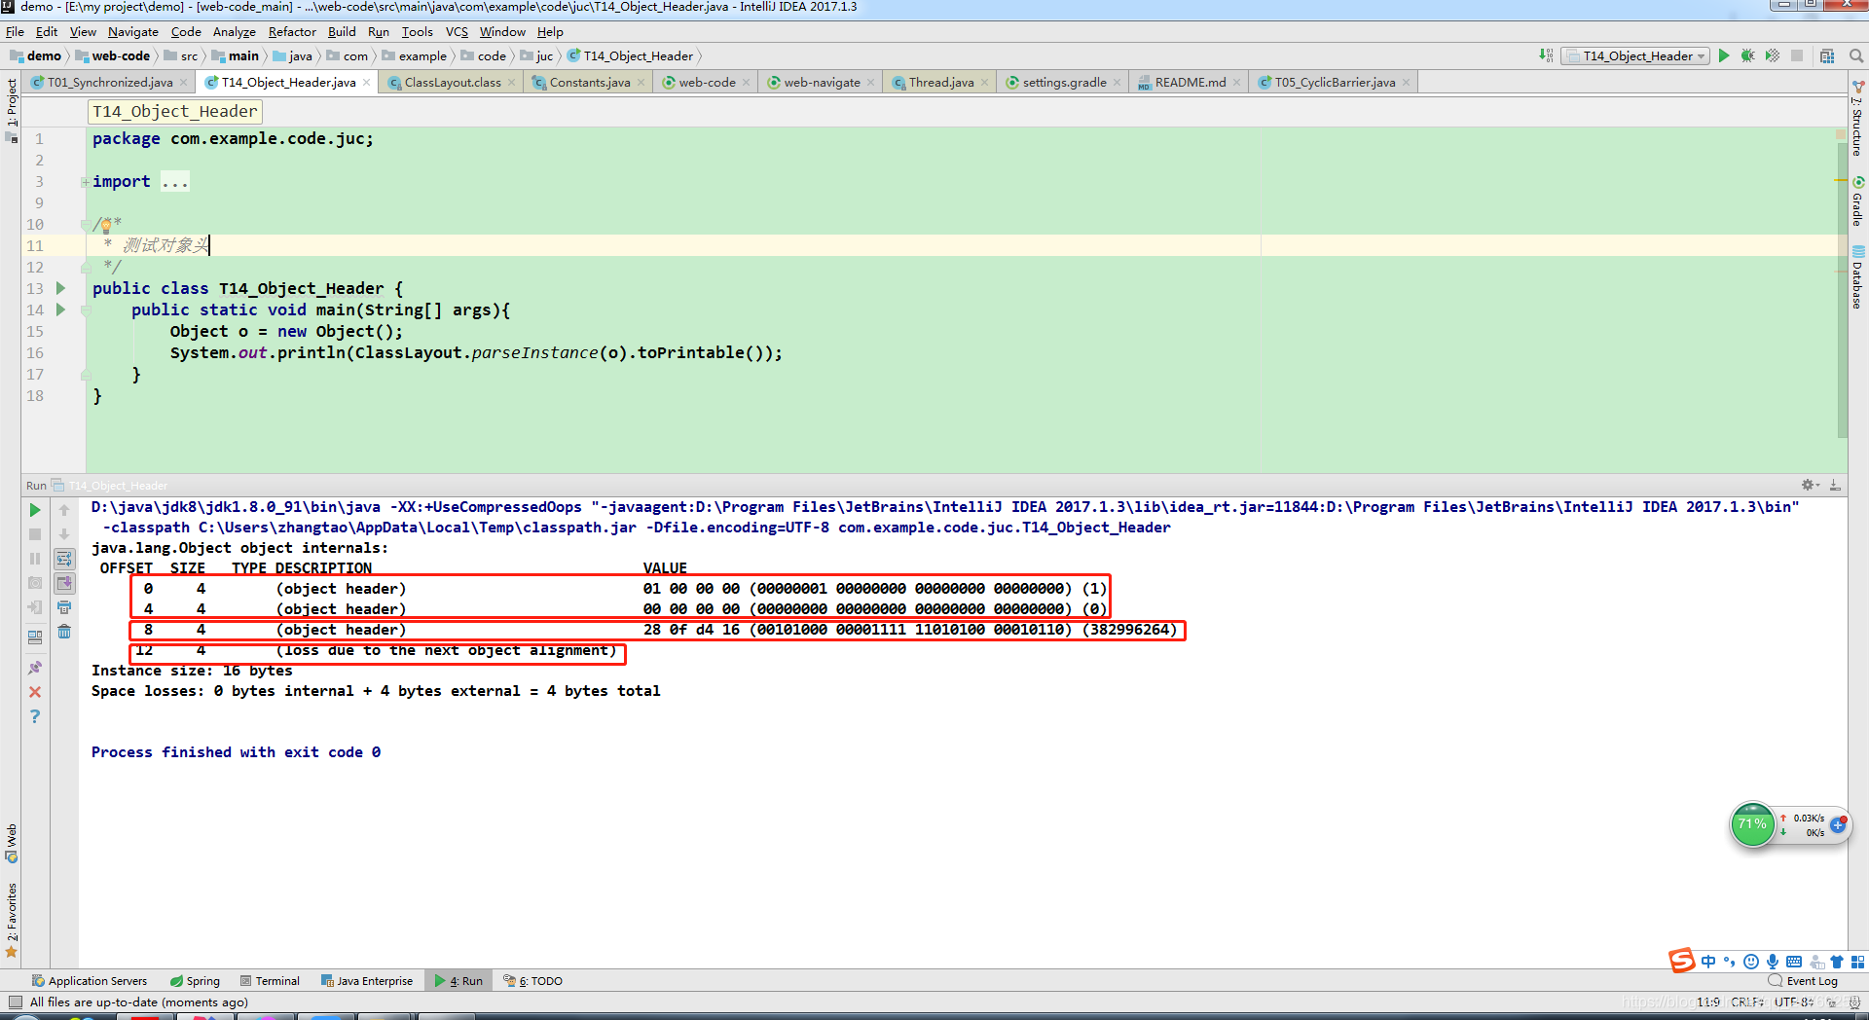Switch to ClassLayout.class tab
Screen dimensions: 1869x1020
(453, 83)
